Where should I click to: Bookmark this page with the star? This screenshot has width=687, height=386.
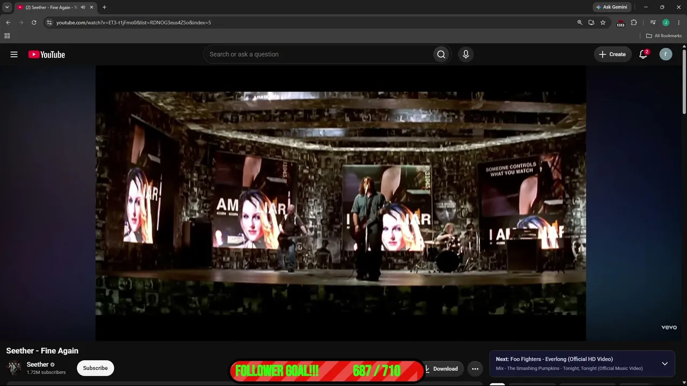603,23
